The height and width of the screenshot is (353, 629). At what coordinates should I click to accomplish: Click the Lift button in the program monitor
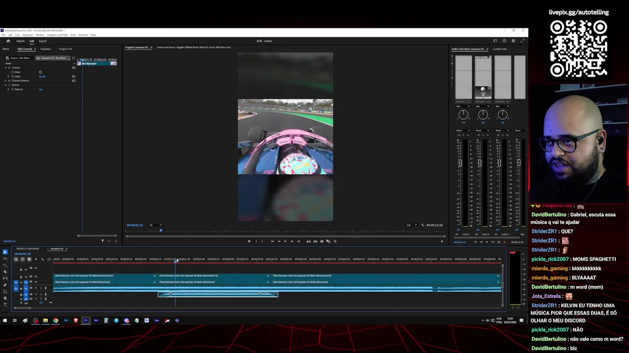309,241
